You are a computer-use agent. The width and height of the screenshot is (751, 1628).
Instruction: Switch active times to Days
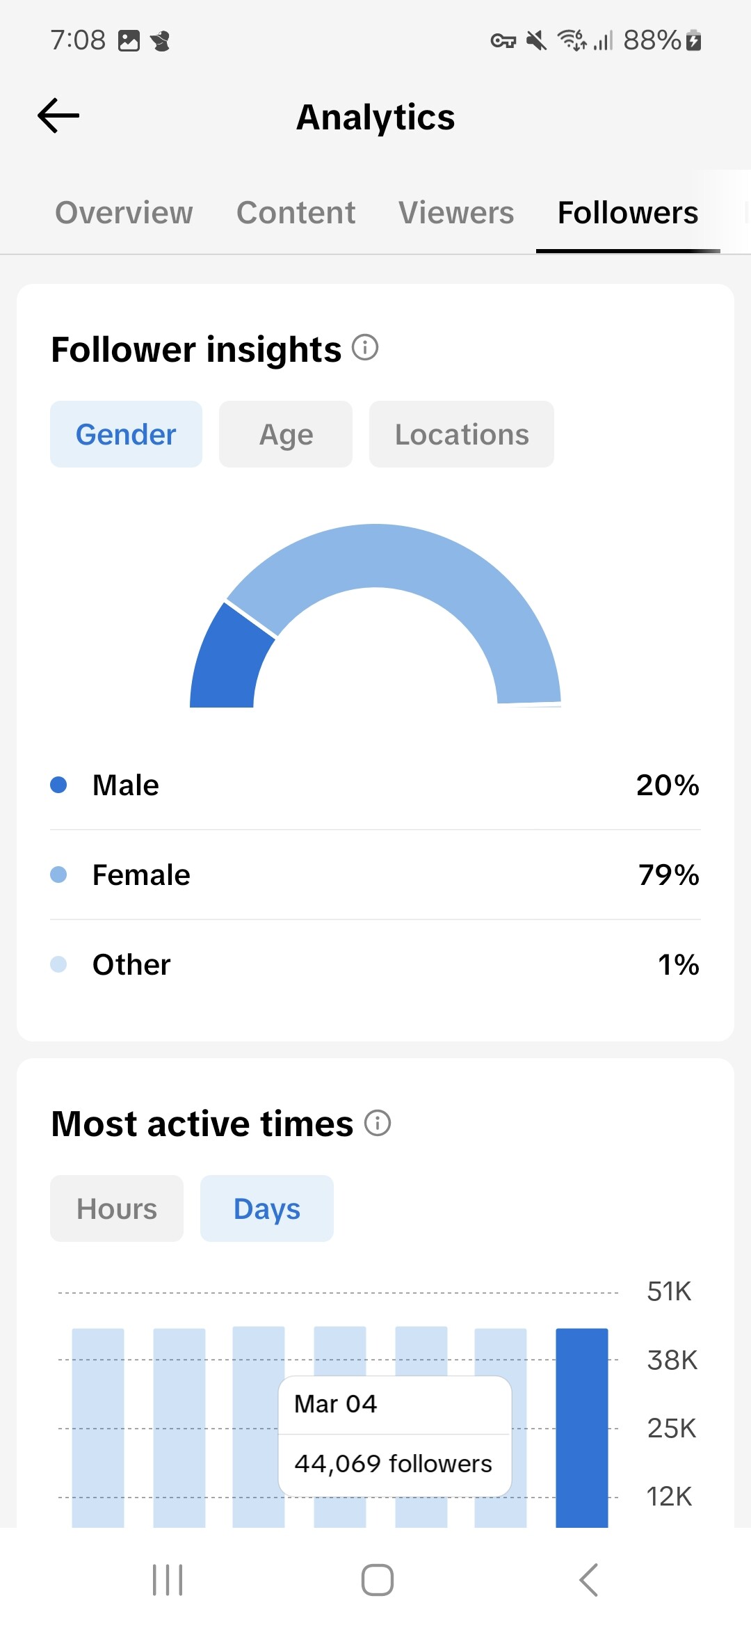coord(267,1208)
